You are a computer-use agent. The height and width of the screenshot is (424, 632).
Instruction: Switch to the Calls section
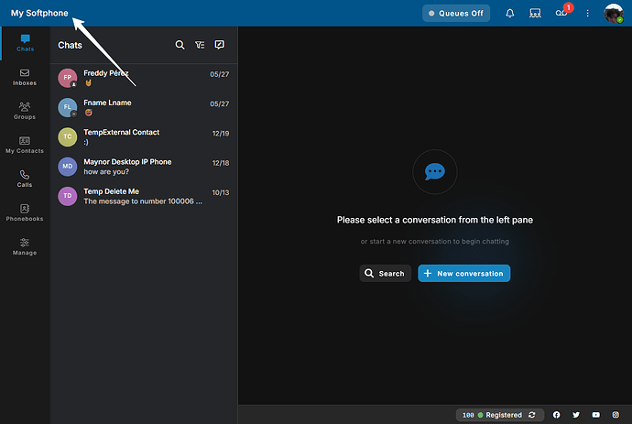click(x=25, y=179)
